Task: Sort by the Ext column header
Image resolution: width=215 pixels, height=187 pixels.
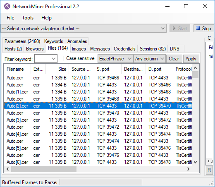Action: [38, 69]
